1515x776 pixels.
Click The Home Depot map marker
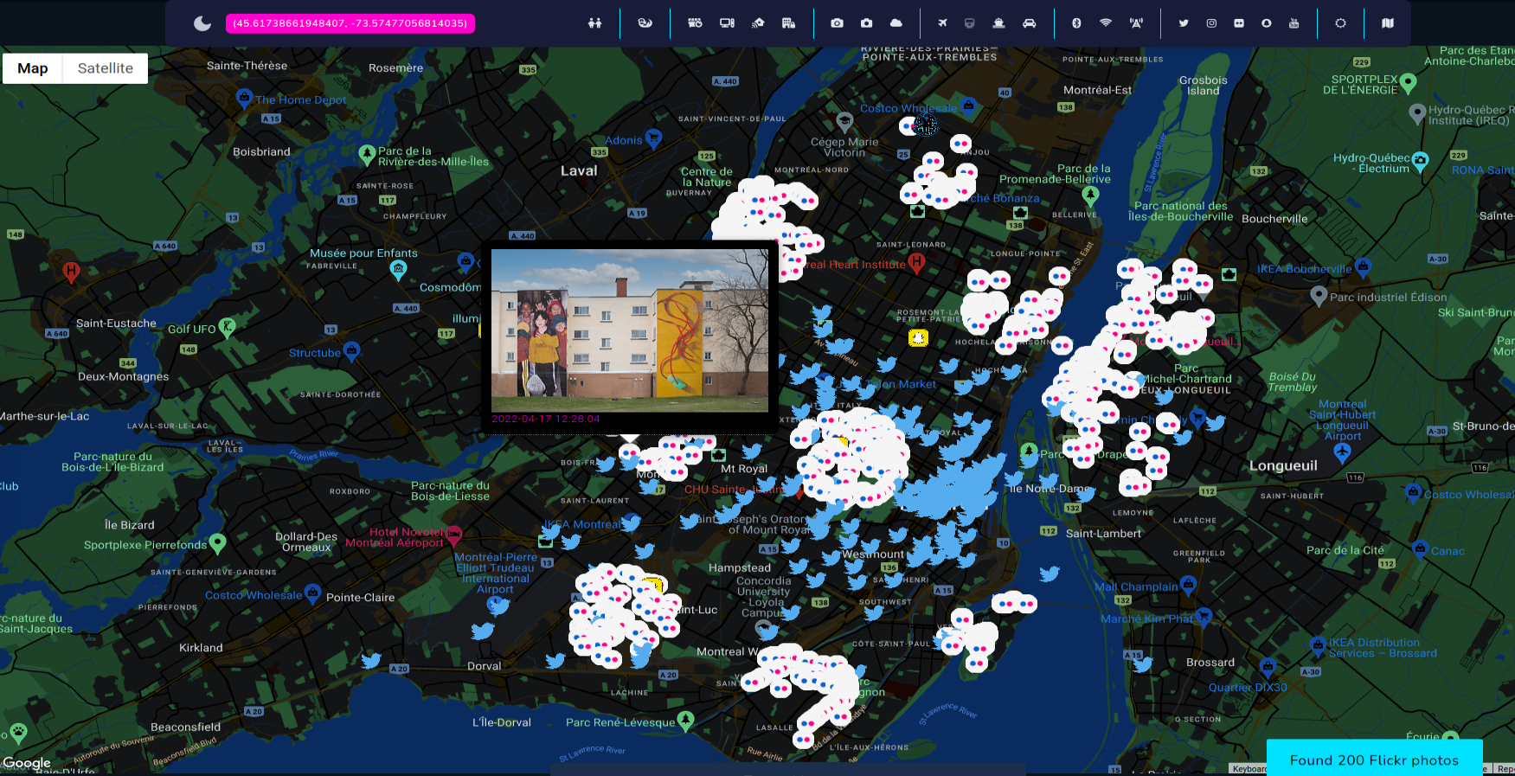244,98
